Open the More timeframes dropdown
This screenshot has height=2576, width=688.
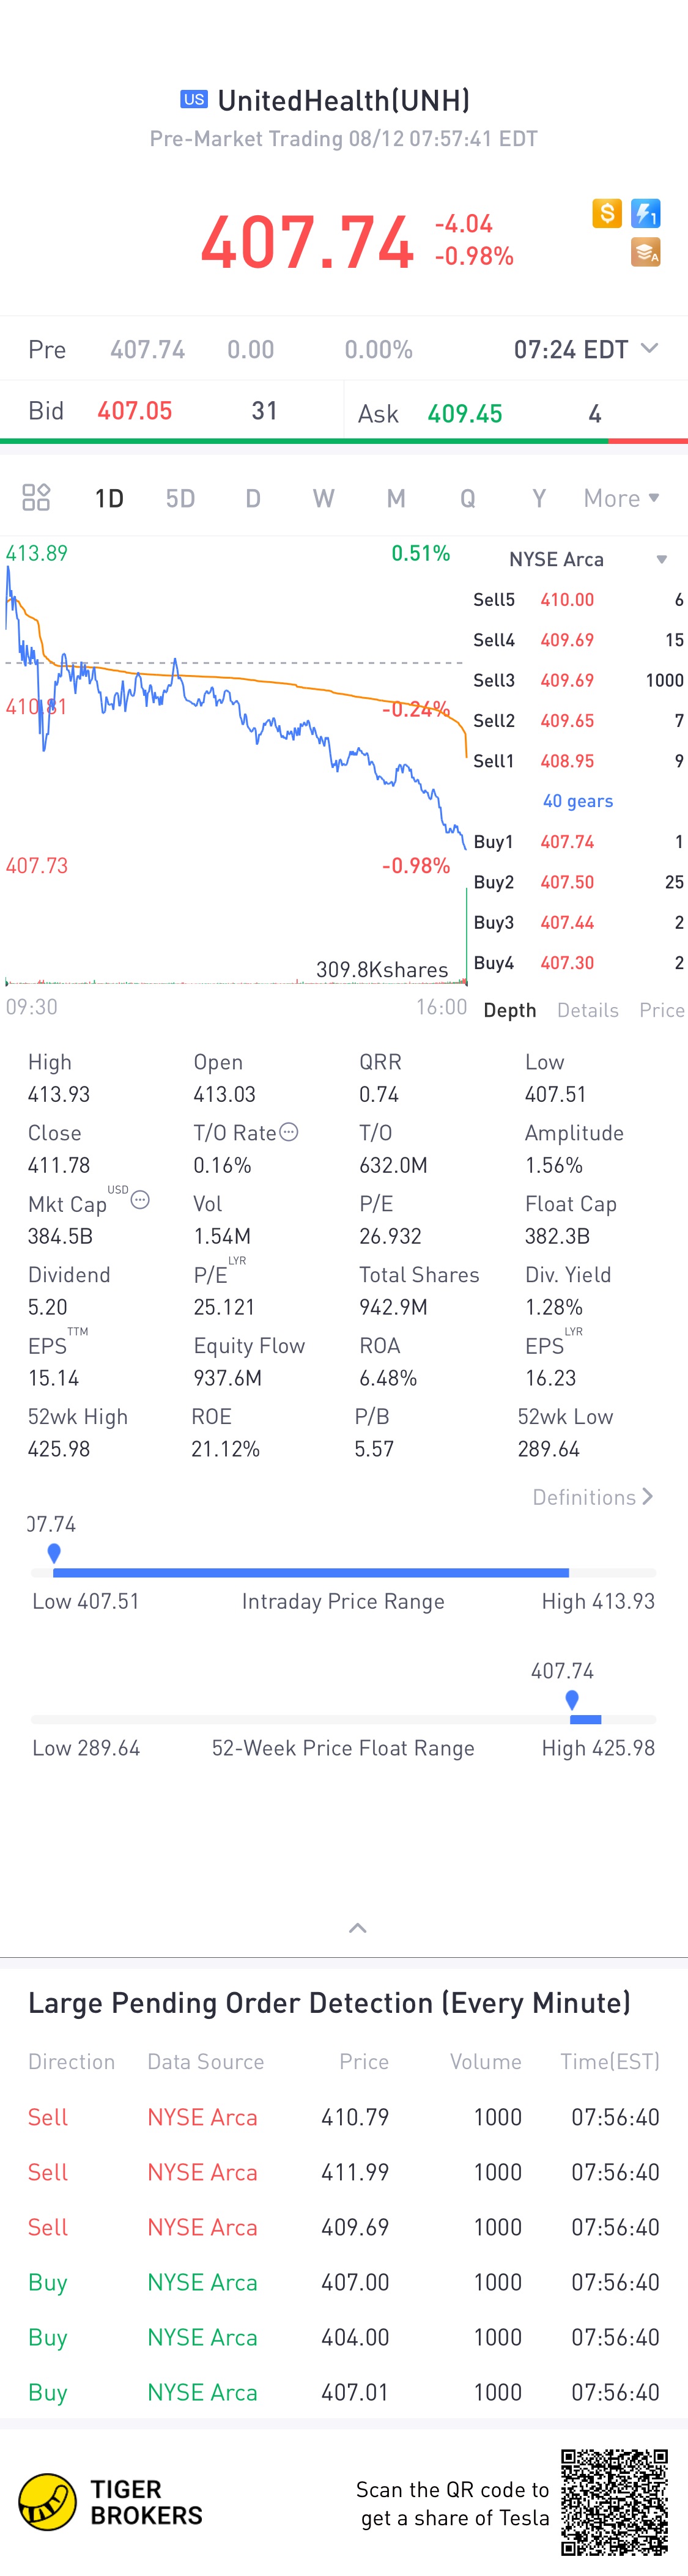[621, 498]
